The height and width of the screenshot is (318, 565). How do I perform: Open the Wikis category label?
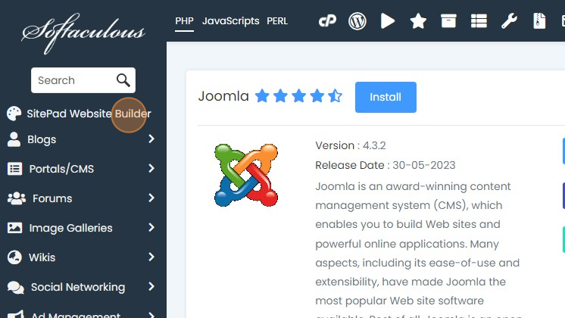42,257
